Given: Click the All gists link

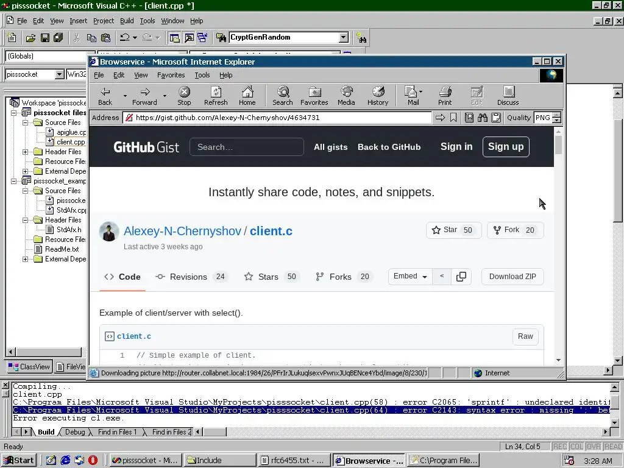Looking at the screenshot, I should point(331,147).
